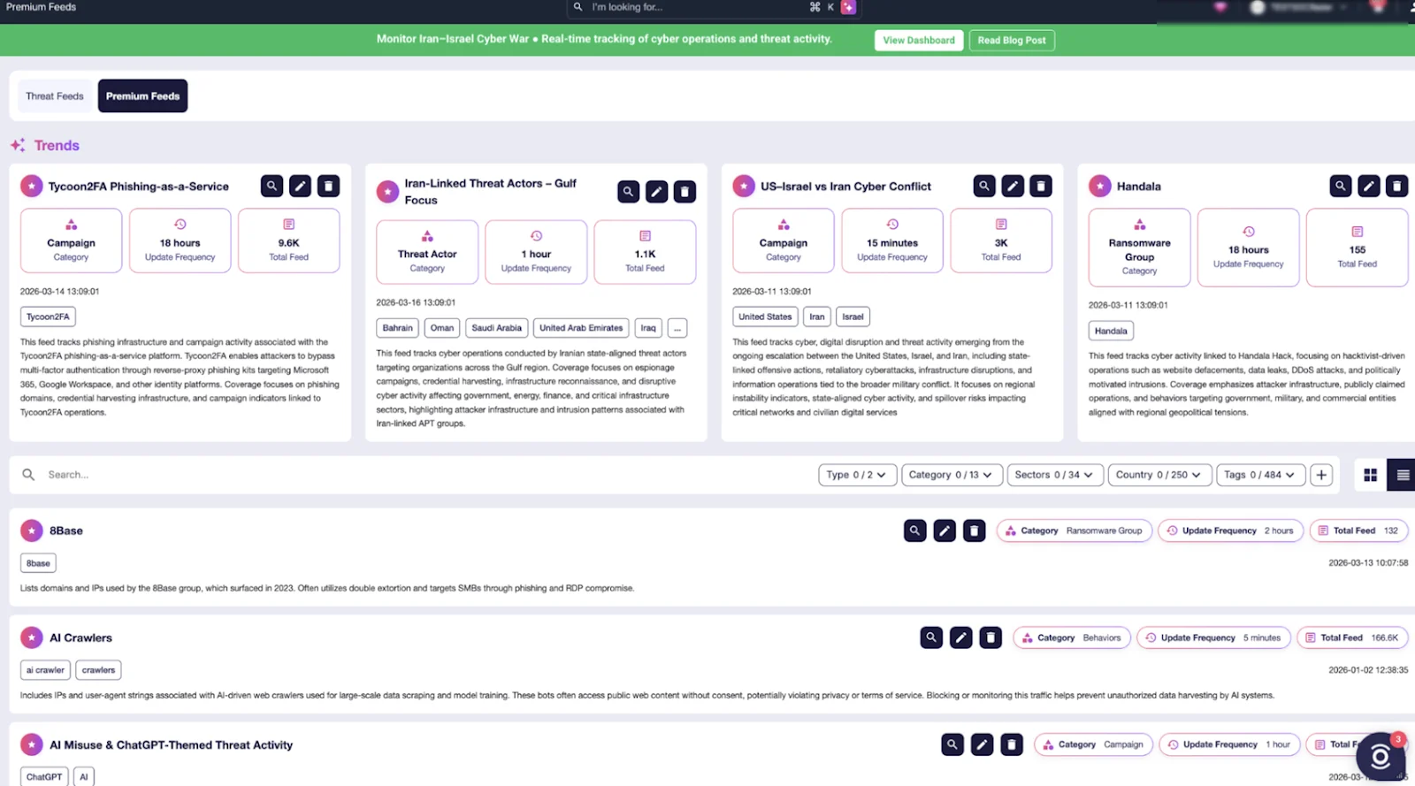The width and height of the screenshot is (1415, 786).
Task: Open the Category 0/13 filter dropdown
Action: [952, 475]
